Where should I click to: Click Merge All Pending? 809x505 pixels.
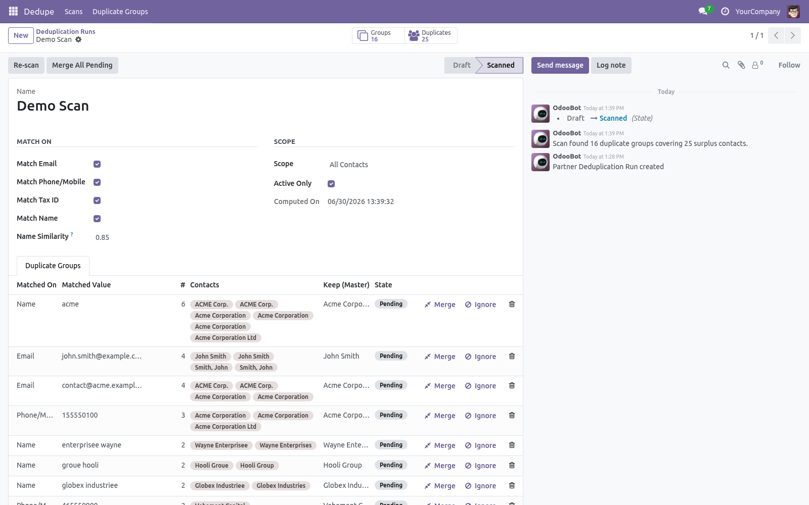coord(82,65)
